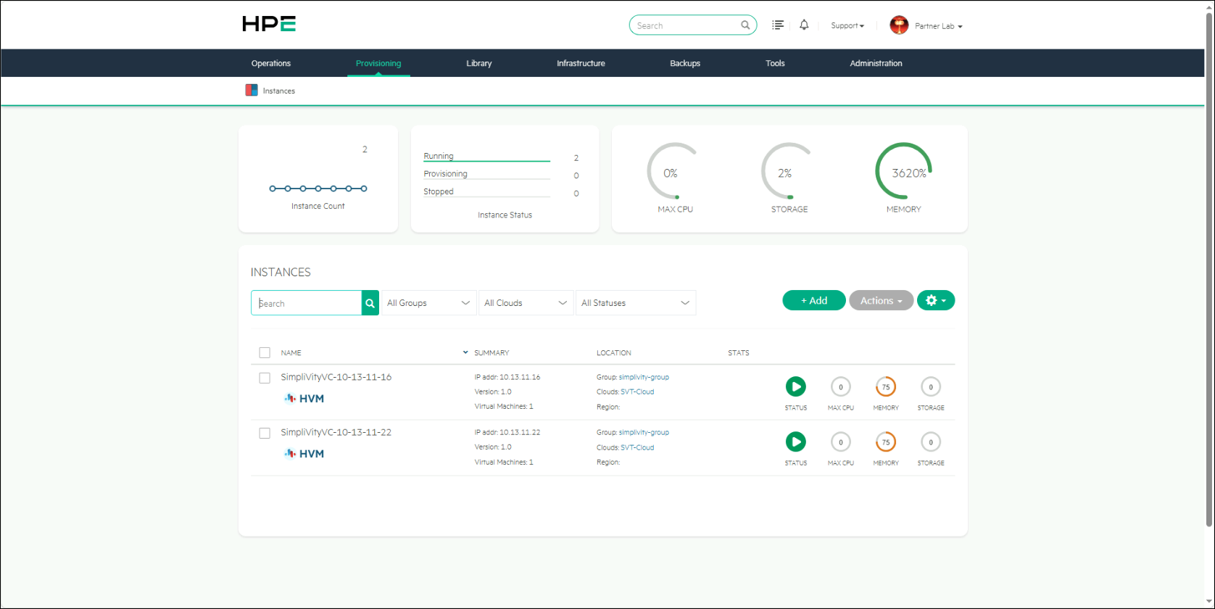Open the simplivity-group link in first row

click(644, 377)
